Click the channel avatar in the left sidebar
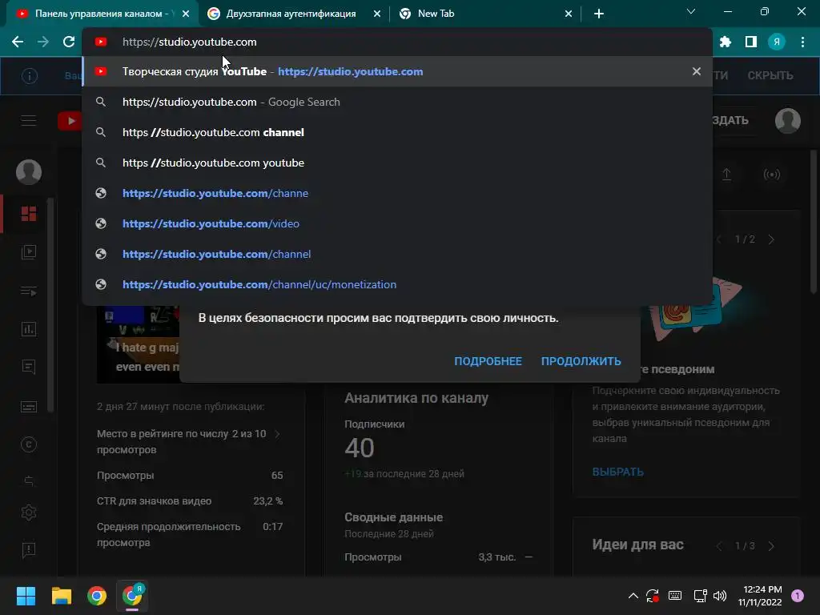The height and width of the screenshot is (615, 820). (29, 172)
